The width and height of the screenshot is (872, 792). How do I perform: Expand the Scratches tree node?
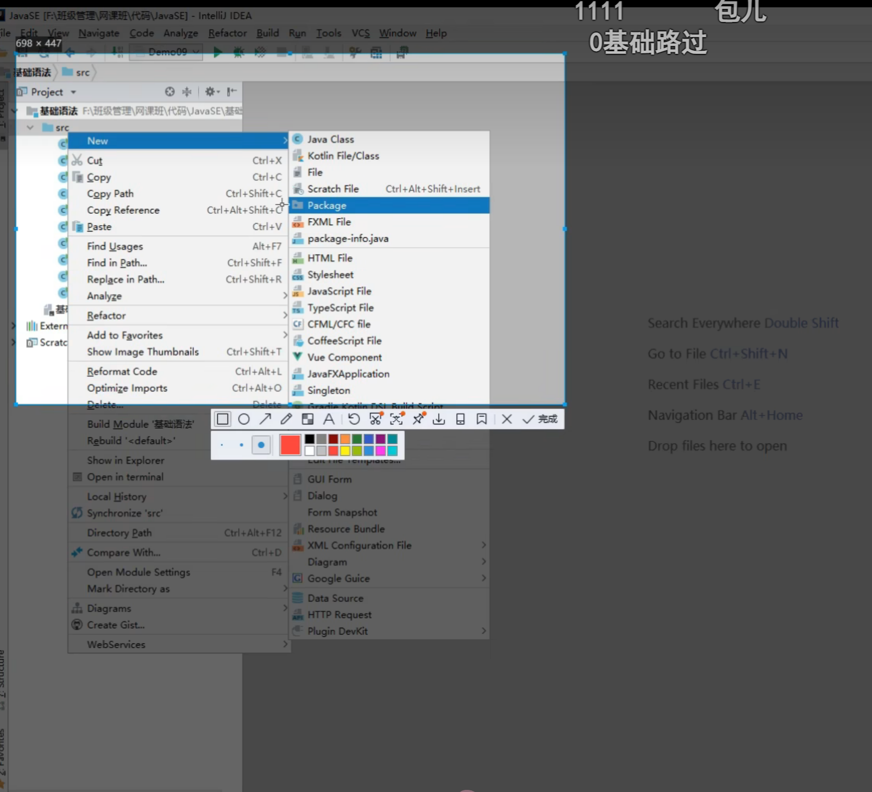13,342
